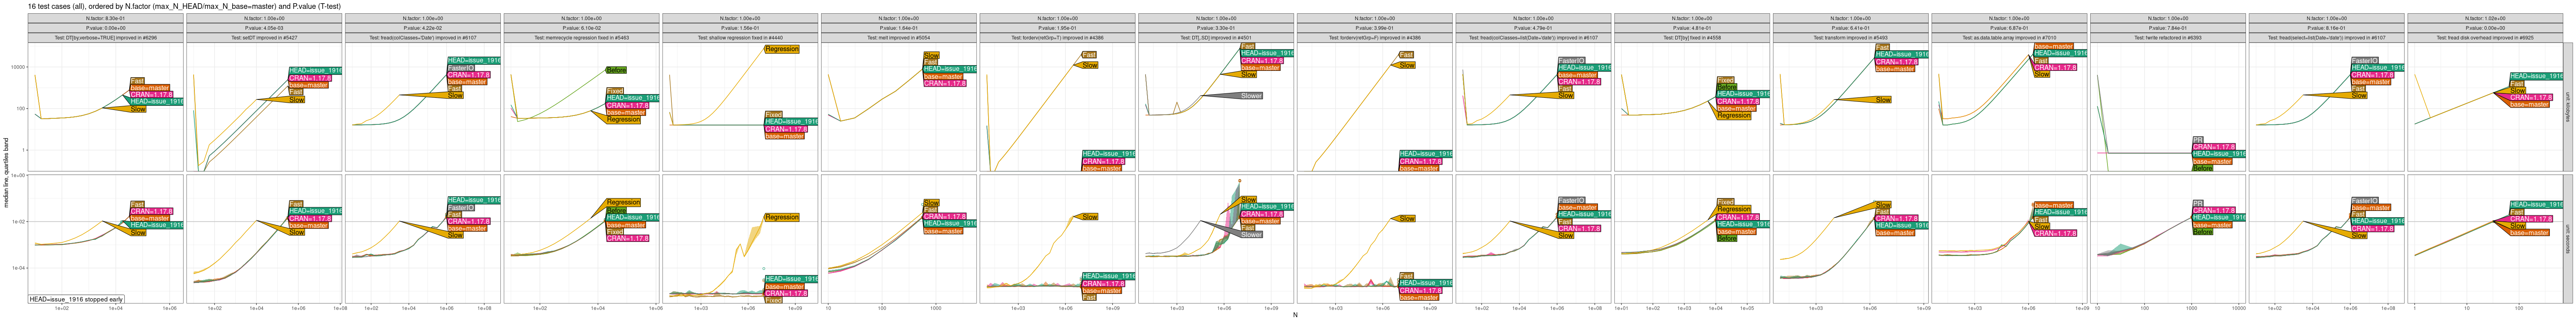
Task: Click the 'shallow regression fixed in #4440' header
Action: click(740, 38)
